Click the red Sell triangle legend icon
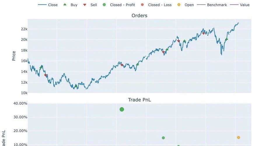 point(85,5)
